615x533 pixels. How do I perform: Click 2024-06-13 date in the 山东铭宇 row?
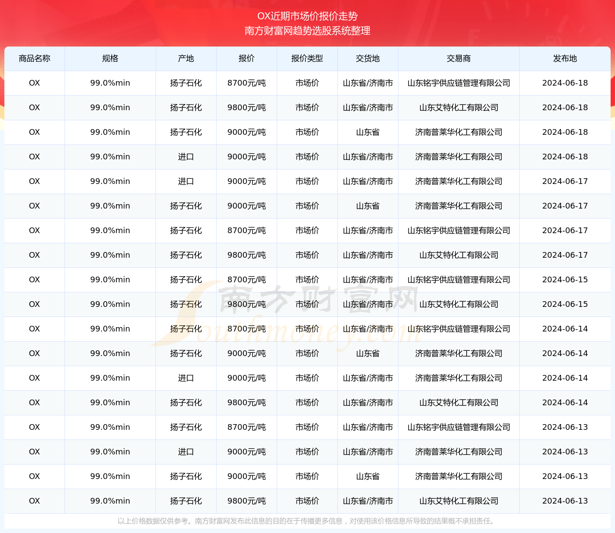tap(565, 427)
